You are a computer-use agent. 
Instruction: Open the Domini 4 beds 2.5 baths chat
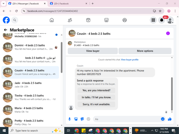pyautogui.click(x=30, y=47)
